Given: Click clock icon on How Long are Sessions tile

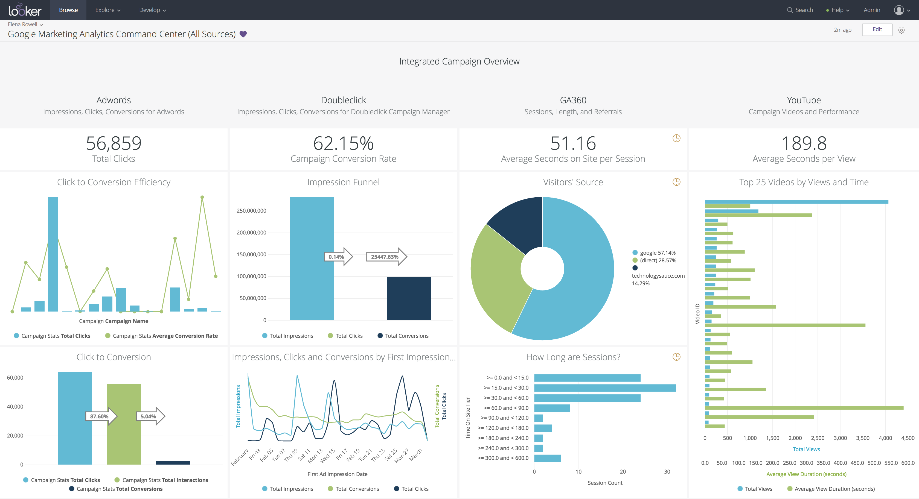Looking at the screenshot, I should (x=676, y=357).
